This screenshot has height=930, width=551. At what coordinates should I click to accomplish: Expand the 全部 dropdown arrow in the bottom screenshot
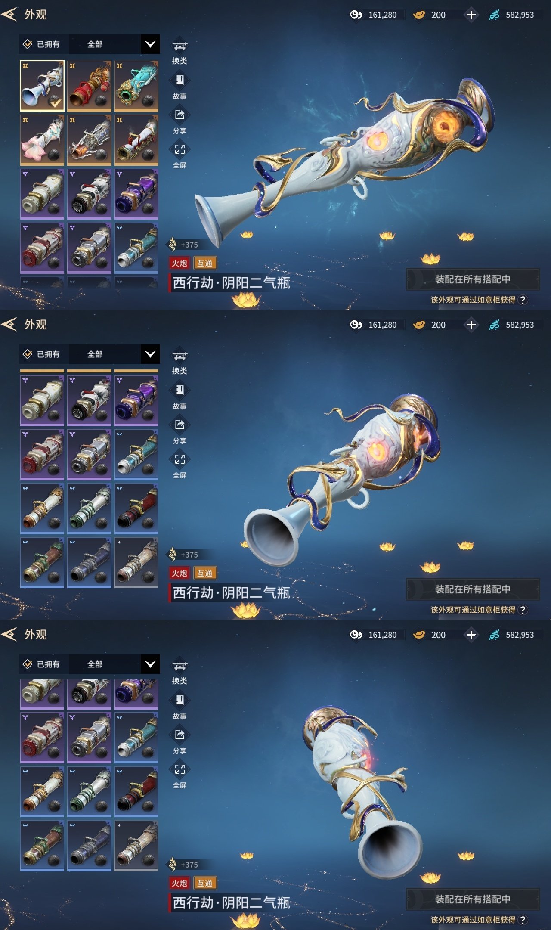point(150,664)
